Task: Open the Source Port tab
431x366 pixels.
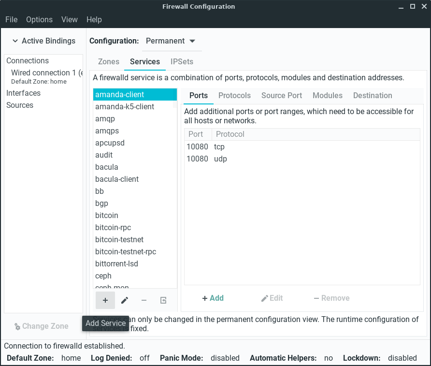Action: click(282, 96)
